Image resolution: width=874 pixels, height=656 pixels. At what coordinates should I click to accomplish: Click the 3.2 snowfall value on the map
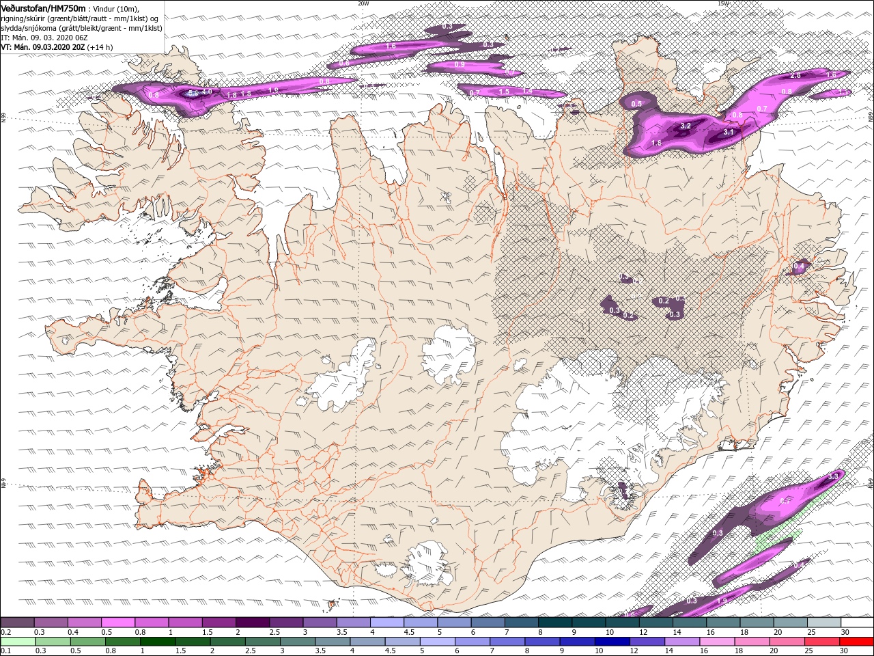pyautogui.click(x=686, y=126)
